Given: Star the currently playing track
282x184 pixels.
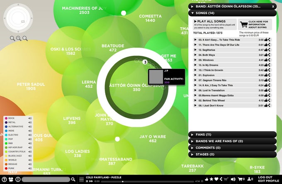Looking at the screenshot, I should 211,179.
